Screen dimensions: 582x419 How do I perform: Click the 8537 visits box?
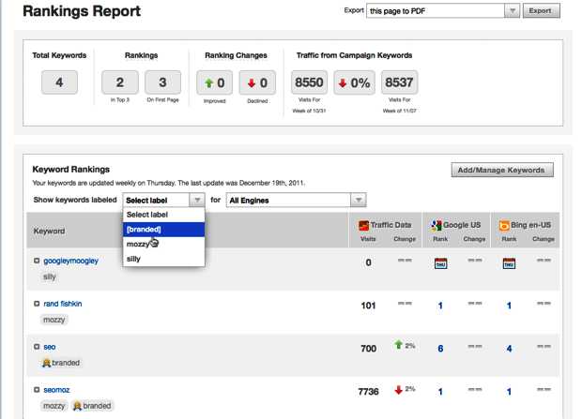point(399,82)
